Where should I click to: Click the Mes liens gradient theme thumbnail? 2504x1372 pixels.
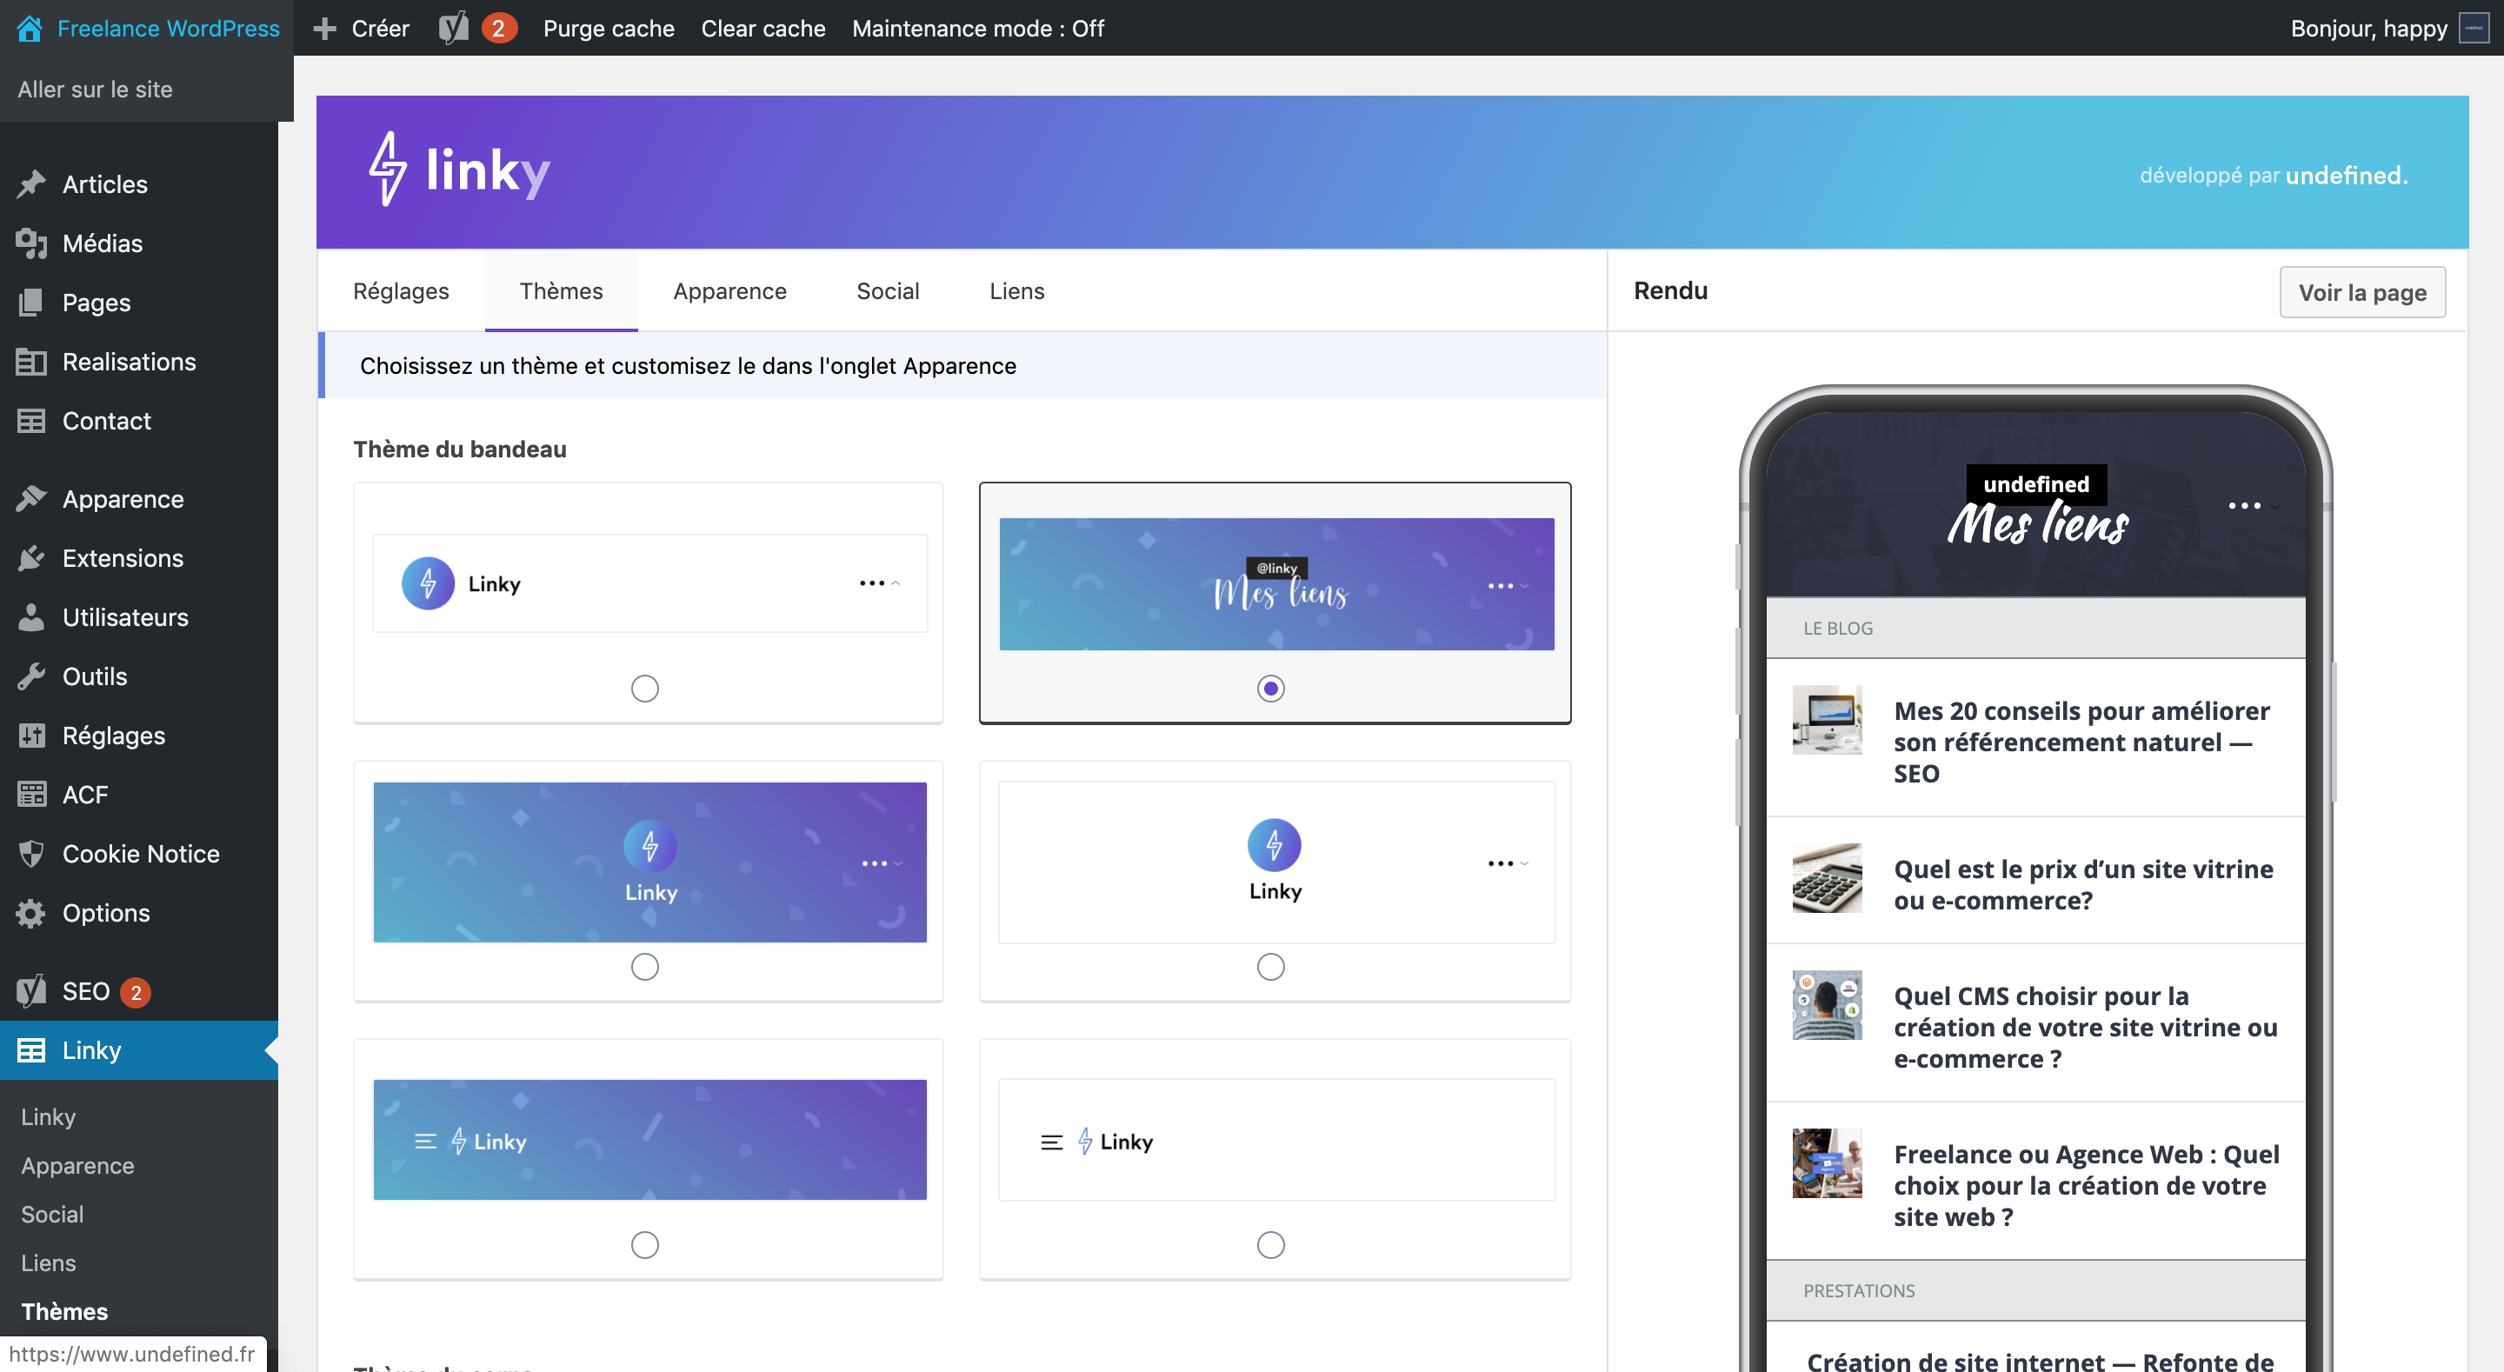pos(1276,583)
